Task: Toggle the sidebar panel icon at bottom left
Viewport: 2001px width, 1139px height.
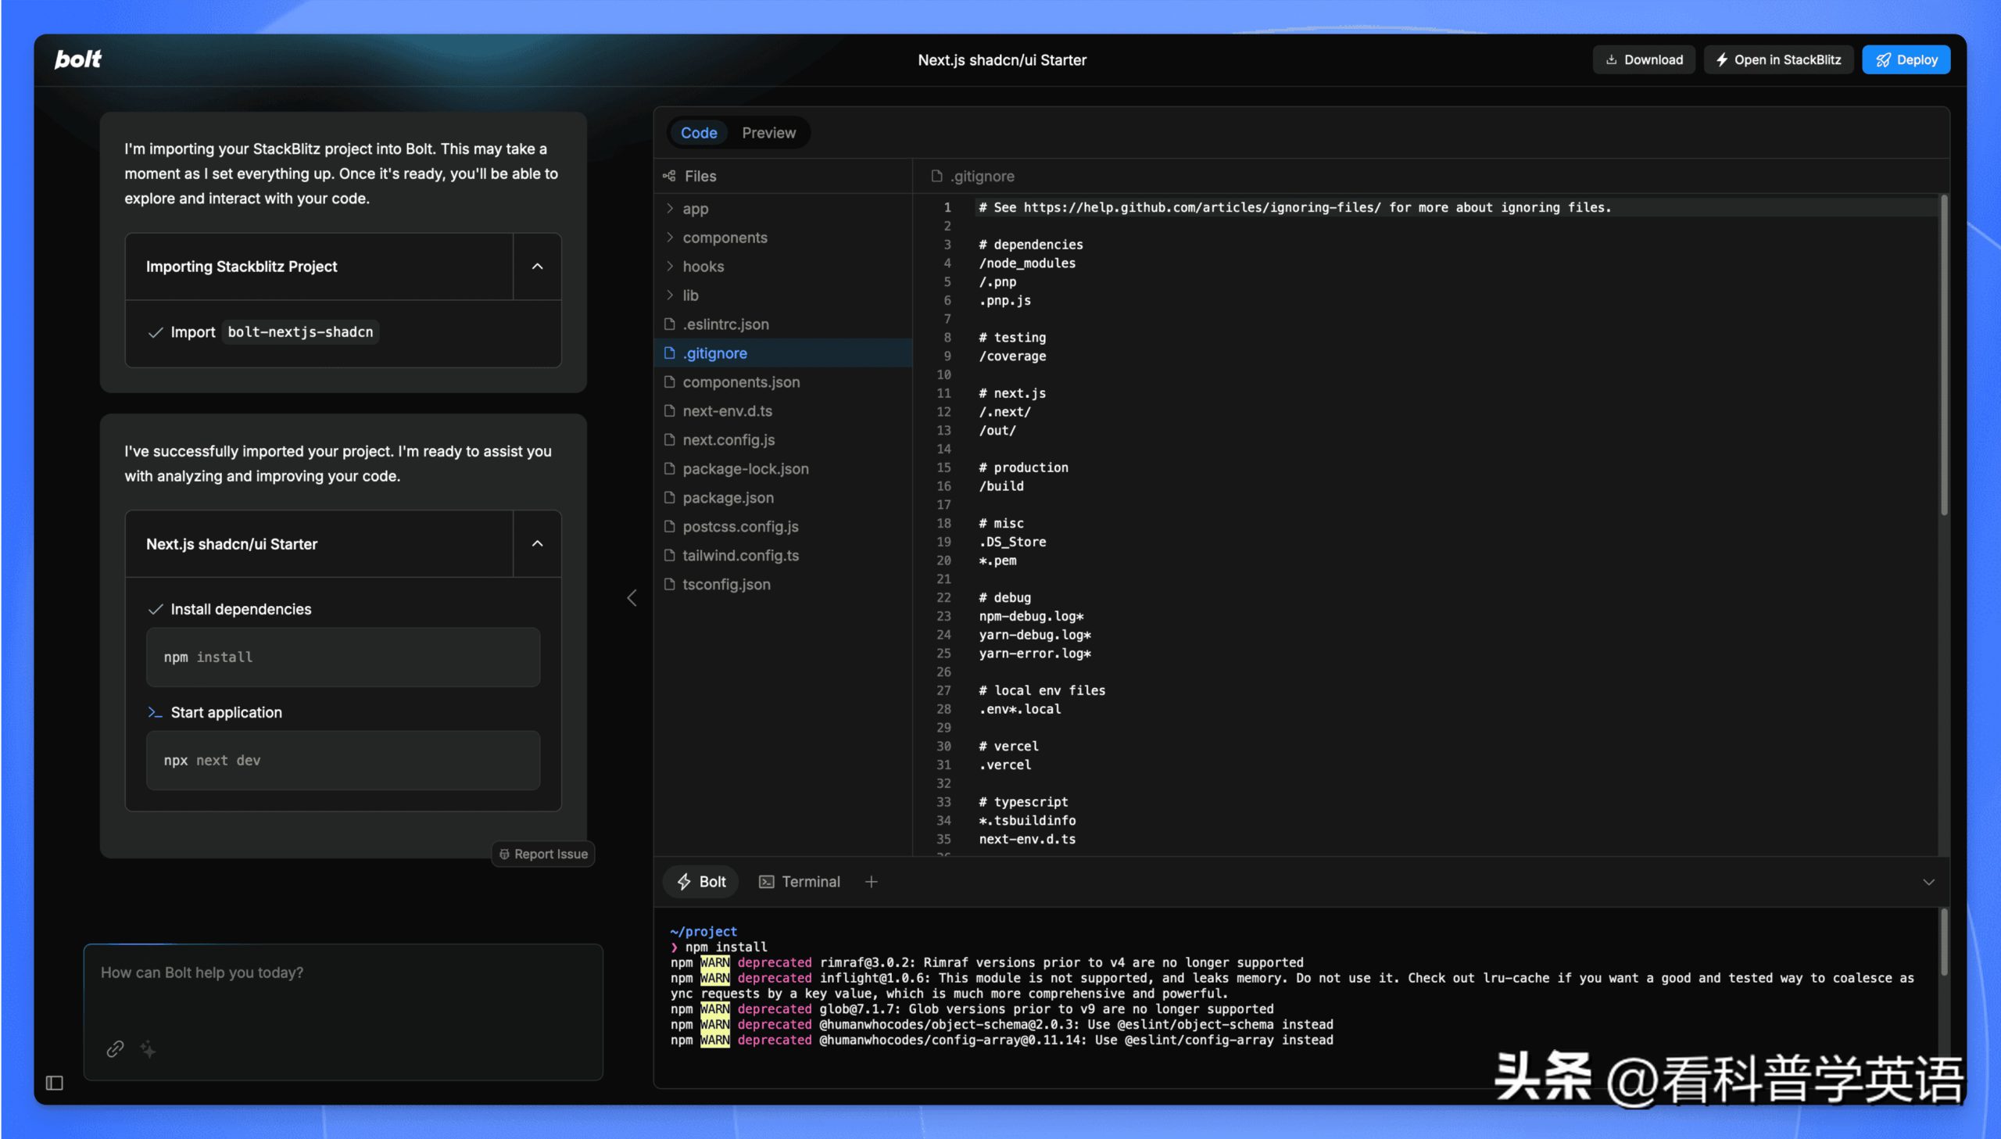Action: click(54, 1083)
